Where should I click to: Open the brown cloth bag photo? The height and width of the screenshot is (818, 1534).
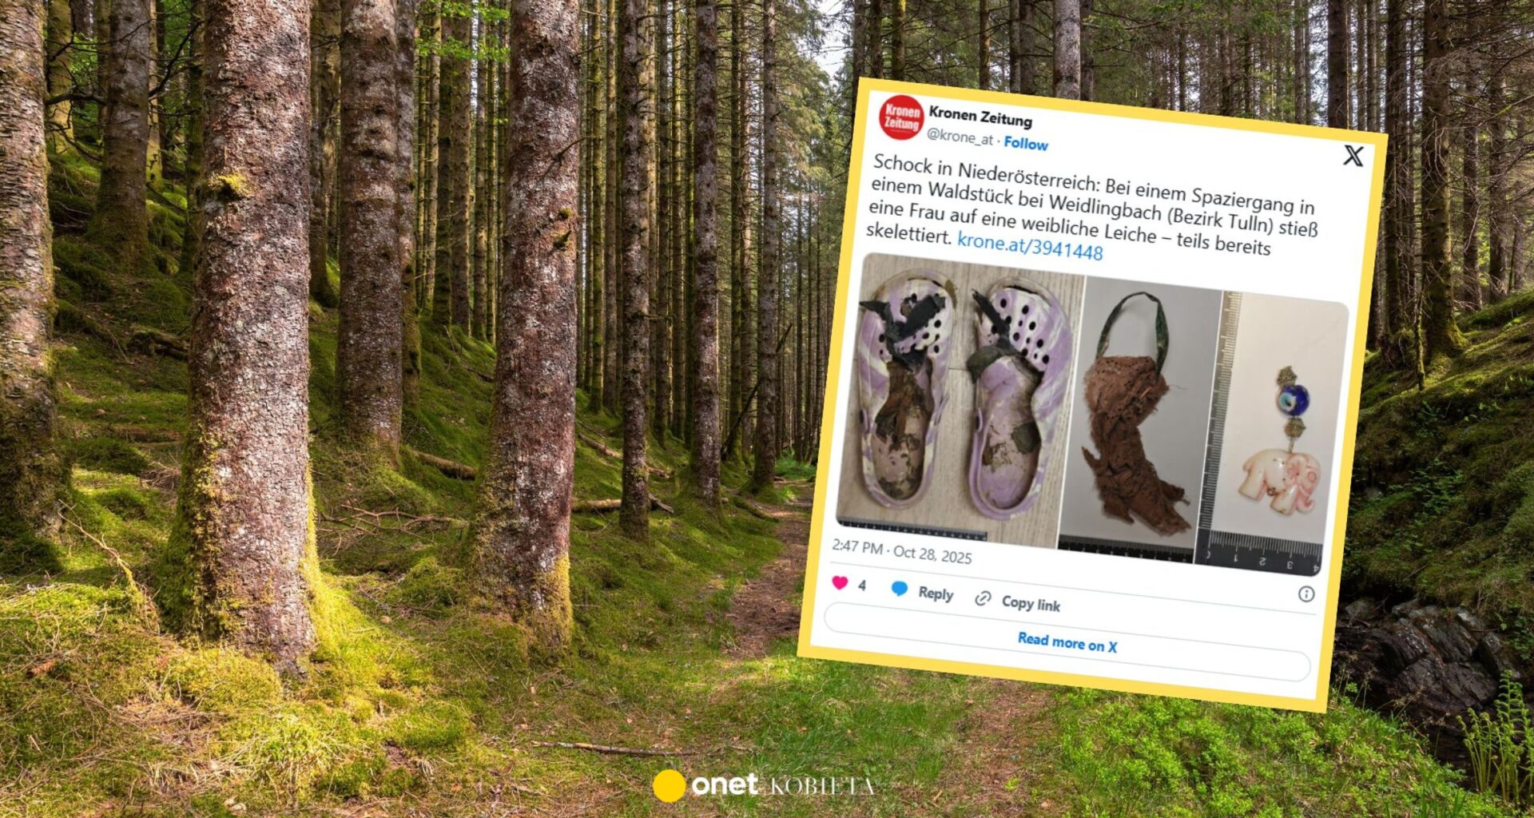pyautogui.click(x=1139, y=416)
